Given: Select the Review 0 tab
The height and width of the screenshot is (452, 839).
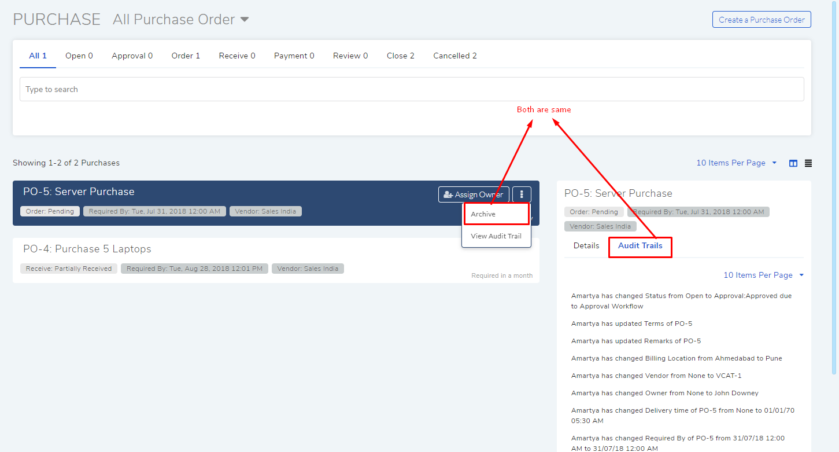Looking at the screenshot, I should [350, 56].
